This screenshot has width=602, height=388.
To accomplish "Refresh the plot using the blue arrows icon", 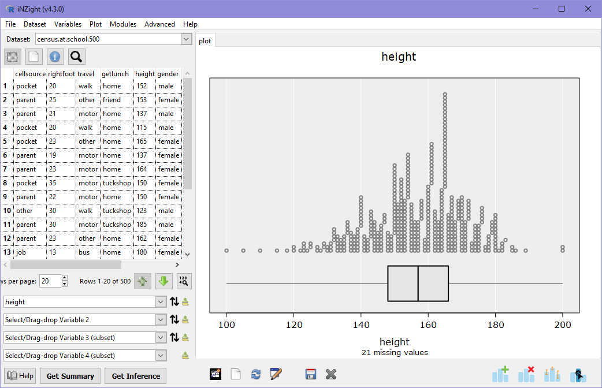I will [256, 374].
